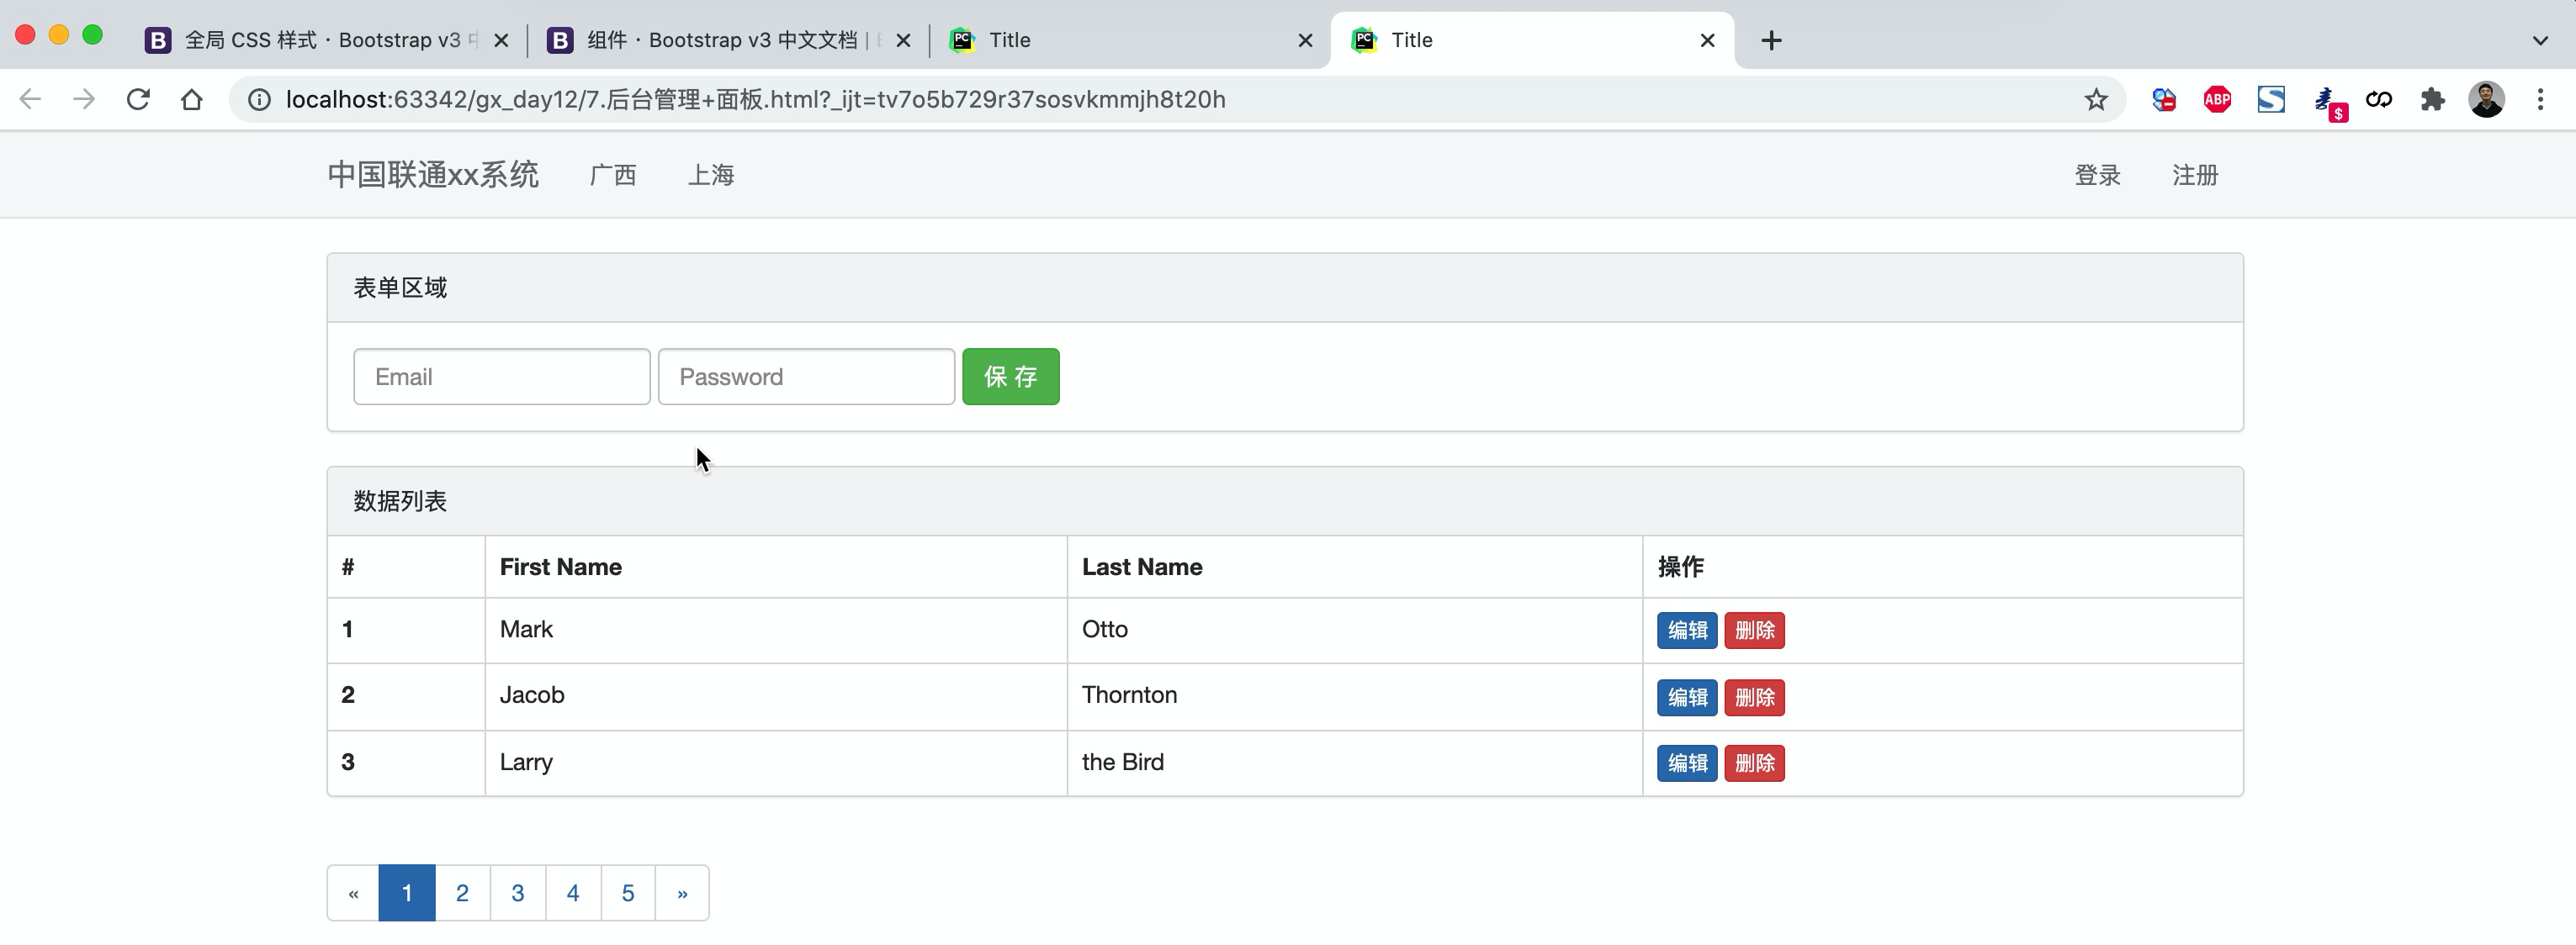Viewport: 2576px width, 945px height.
Task: Click the site info icon in address bar
Action: (x=259, y=99)
